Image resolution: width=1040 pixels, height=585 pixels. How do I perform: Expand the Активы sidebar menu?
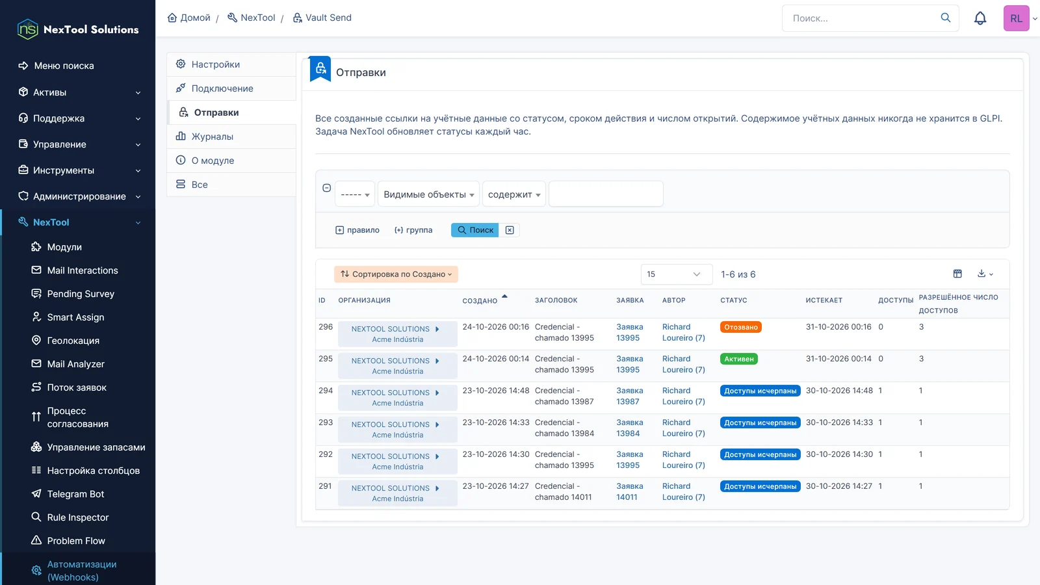click(x=79, y=92)
